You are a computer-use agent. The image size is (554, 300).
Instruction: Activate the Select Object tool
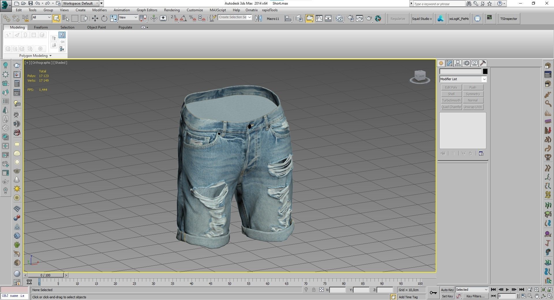pos(57,18)
